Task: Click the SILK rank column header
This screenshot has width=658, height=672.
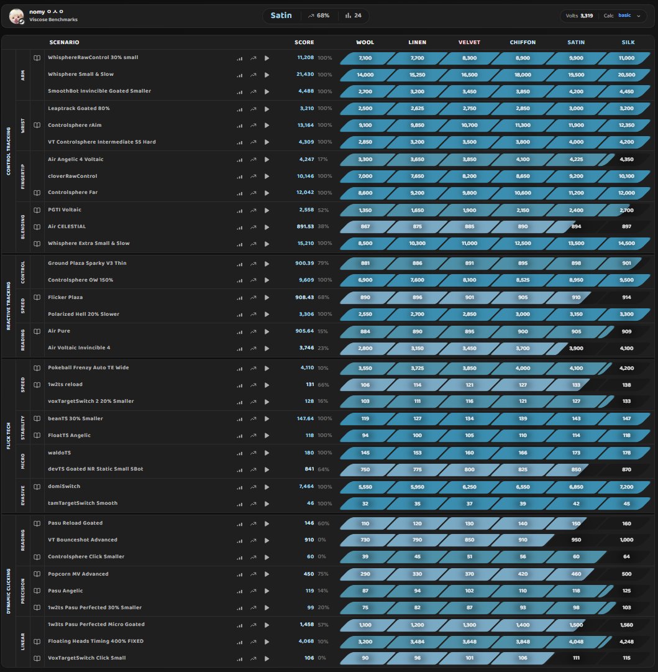Action: (628, 42)
